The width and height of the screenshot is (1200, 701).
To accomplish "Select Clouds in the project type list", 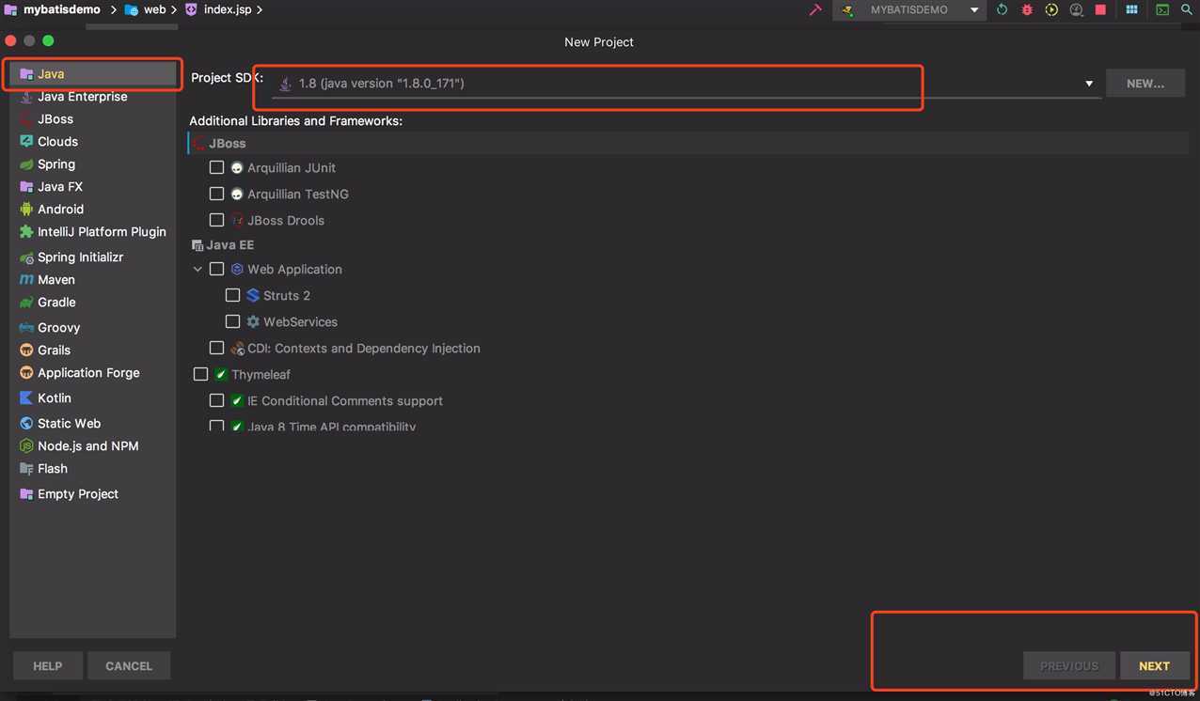I will point(92,141).
